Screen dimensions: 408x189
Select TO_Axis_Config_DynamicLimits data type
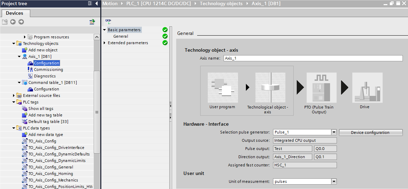[x=57, y=161]
